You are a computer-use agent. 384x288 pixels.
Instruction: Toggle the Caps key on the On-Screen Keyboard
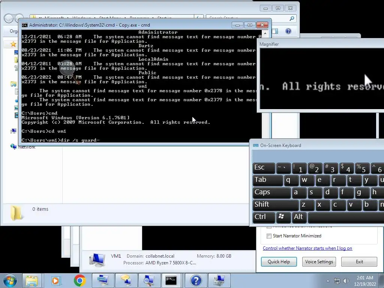point(271,193)
